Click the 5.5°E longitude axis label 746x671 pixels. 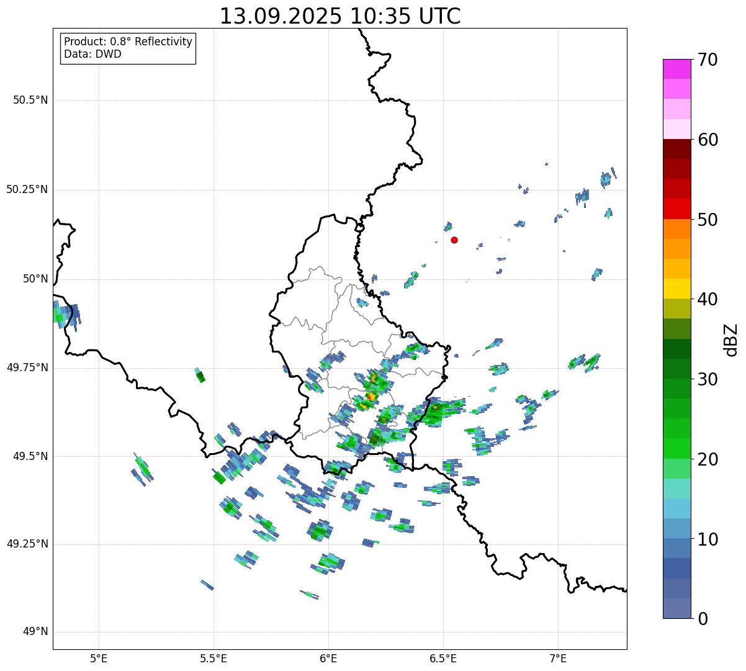[213, 658]
